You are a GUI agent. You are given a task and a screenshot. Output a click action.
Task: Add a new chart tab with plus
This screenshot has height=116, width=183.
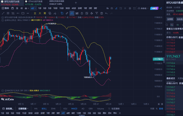pos(76,3)
